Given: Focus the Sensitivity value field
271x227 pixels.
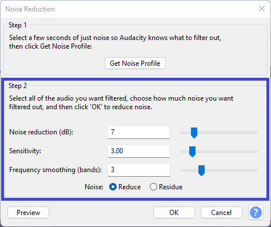Looking at the screenshot, I should coord(139,151).
